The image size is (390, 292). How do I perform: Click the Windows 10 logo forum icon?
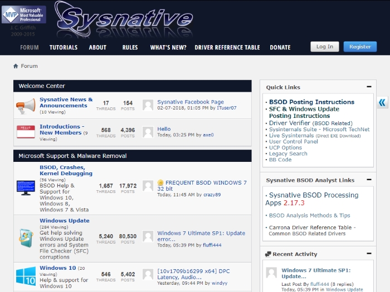pos(26,276)
